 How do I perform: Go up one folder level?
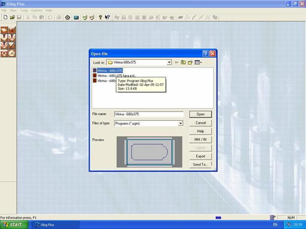pyautogui.click(x=183, y=63)
